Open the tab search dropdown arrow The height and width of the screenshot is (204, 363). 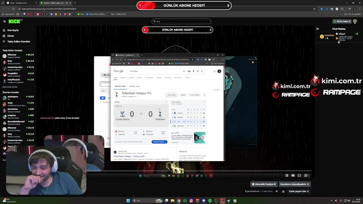pyautogui.click(x=3, y=3)
